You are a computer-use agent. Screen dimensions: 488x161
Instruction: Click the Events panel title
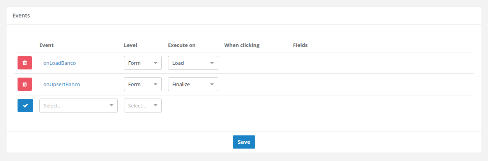pos(21,16)
